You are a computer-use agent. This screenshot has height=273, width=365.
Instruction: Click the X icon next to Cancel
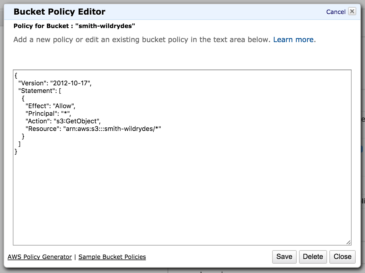352,11
